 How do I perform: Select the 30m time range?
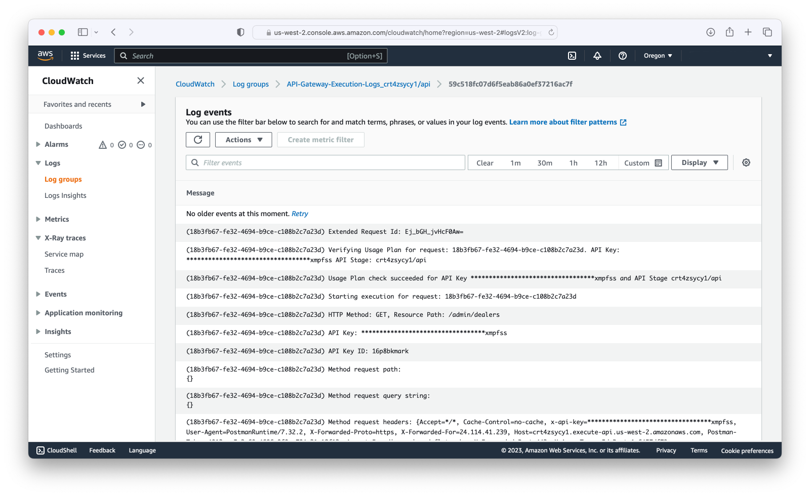[545, 163]
